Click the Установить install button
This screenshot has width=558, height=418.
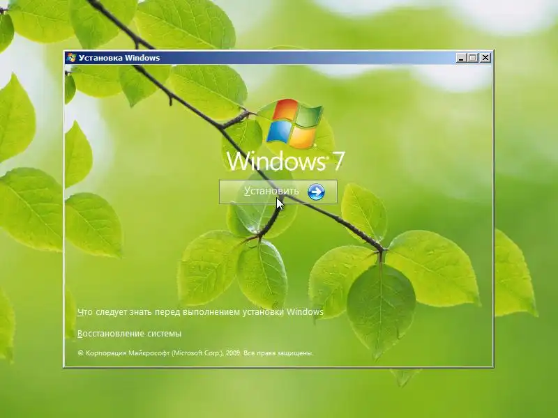[278, 192]
